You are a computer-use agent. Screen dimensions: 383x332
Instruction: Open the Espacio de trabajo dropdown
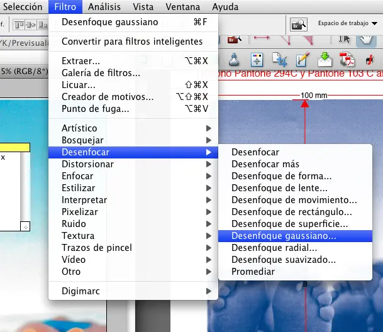click(348, 23)
